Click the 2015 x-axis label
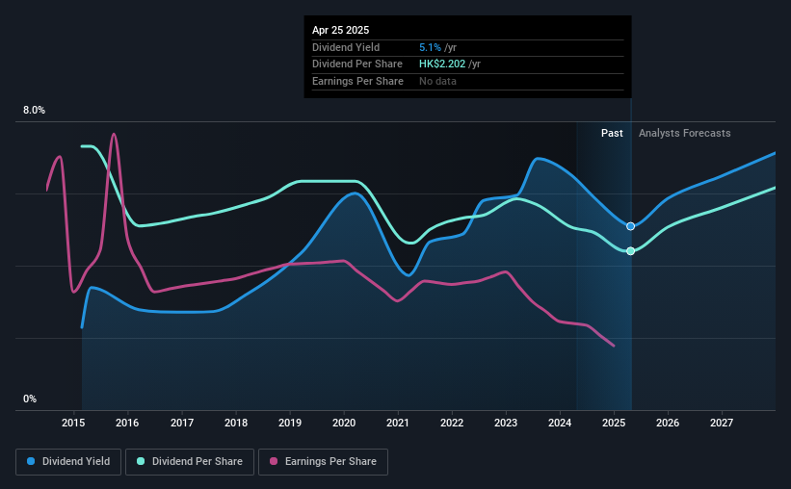The width and height of the screenshot is (791, 489). pyautogui.click(x=73, y=423)
